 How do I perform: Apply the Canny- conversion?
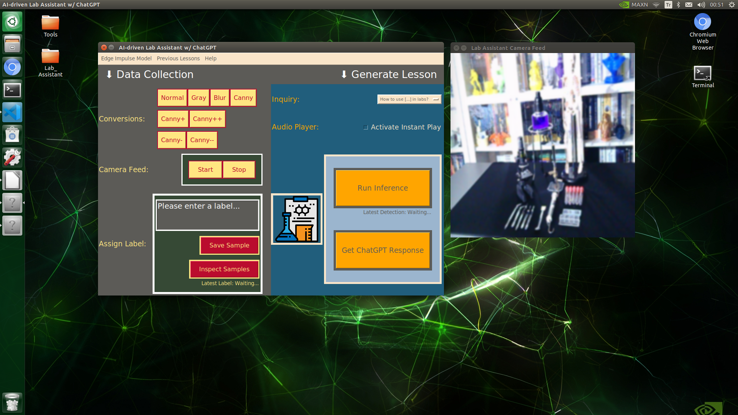[x=172, y=140]
